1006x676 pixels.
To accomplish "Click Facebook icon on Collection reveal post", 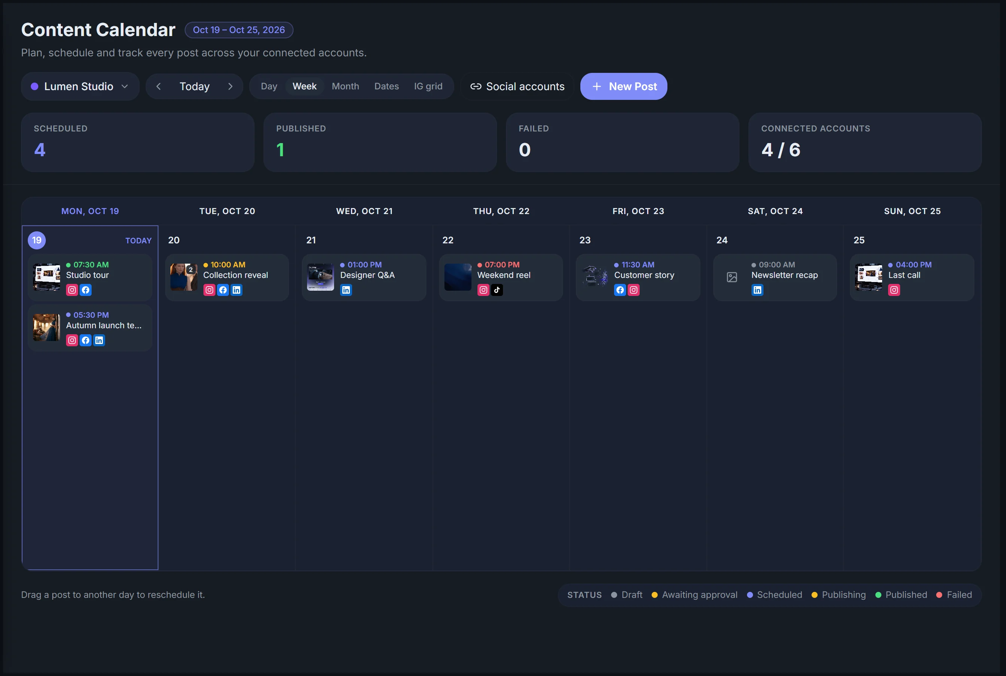I will pos(223,290).
